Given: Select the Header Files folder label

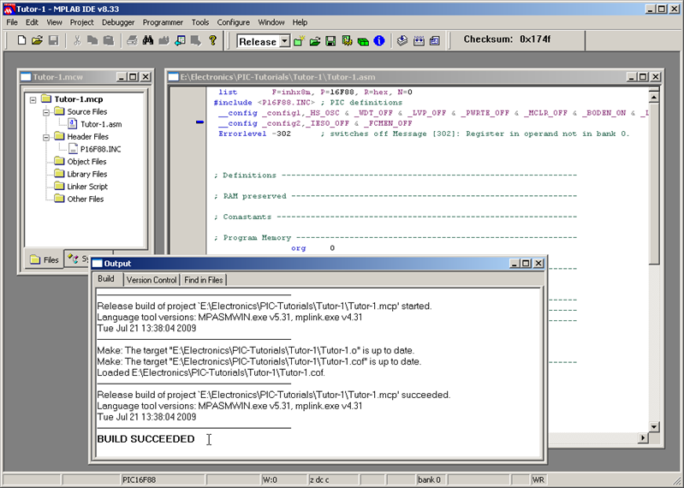Looking at the screenshot, I should coord(87,136).
